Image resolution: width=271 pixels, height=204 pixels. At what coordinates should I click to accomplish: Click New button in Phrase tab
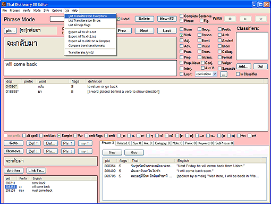coord(112,152)
